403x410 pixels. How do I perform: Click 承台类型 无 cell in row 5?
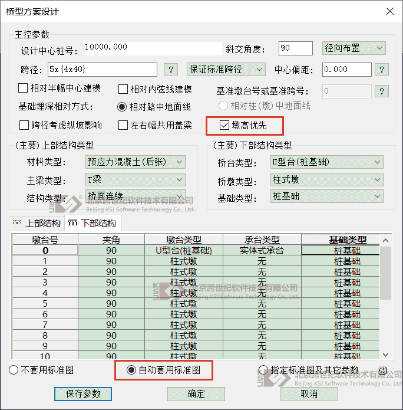(262, 304)
